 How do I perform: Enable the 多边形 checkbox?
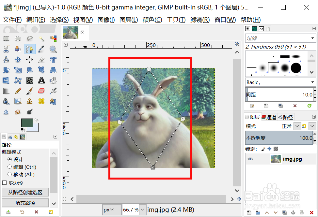point(5,183)
